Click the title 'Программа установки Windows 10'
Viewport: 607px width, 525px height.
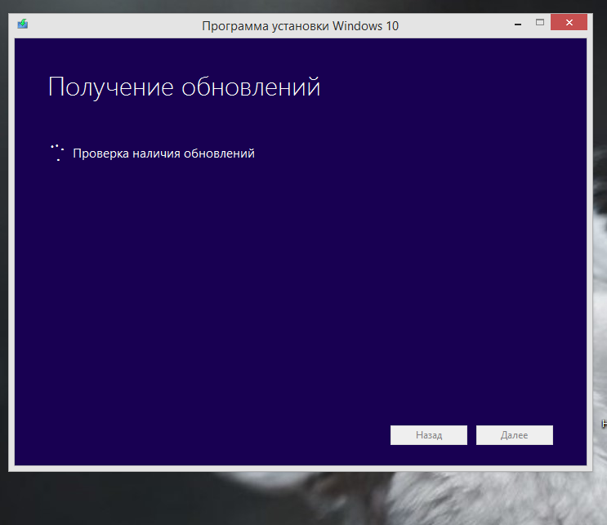click(300, 26)
